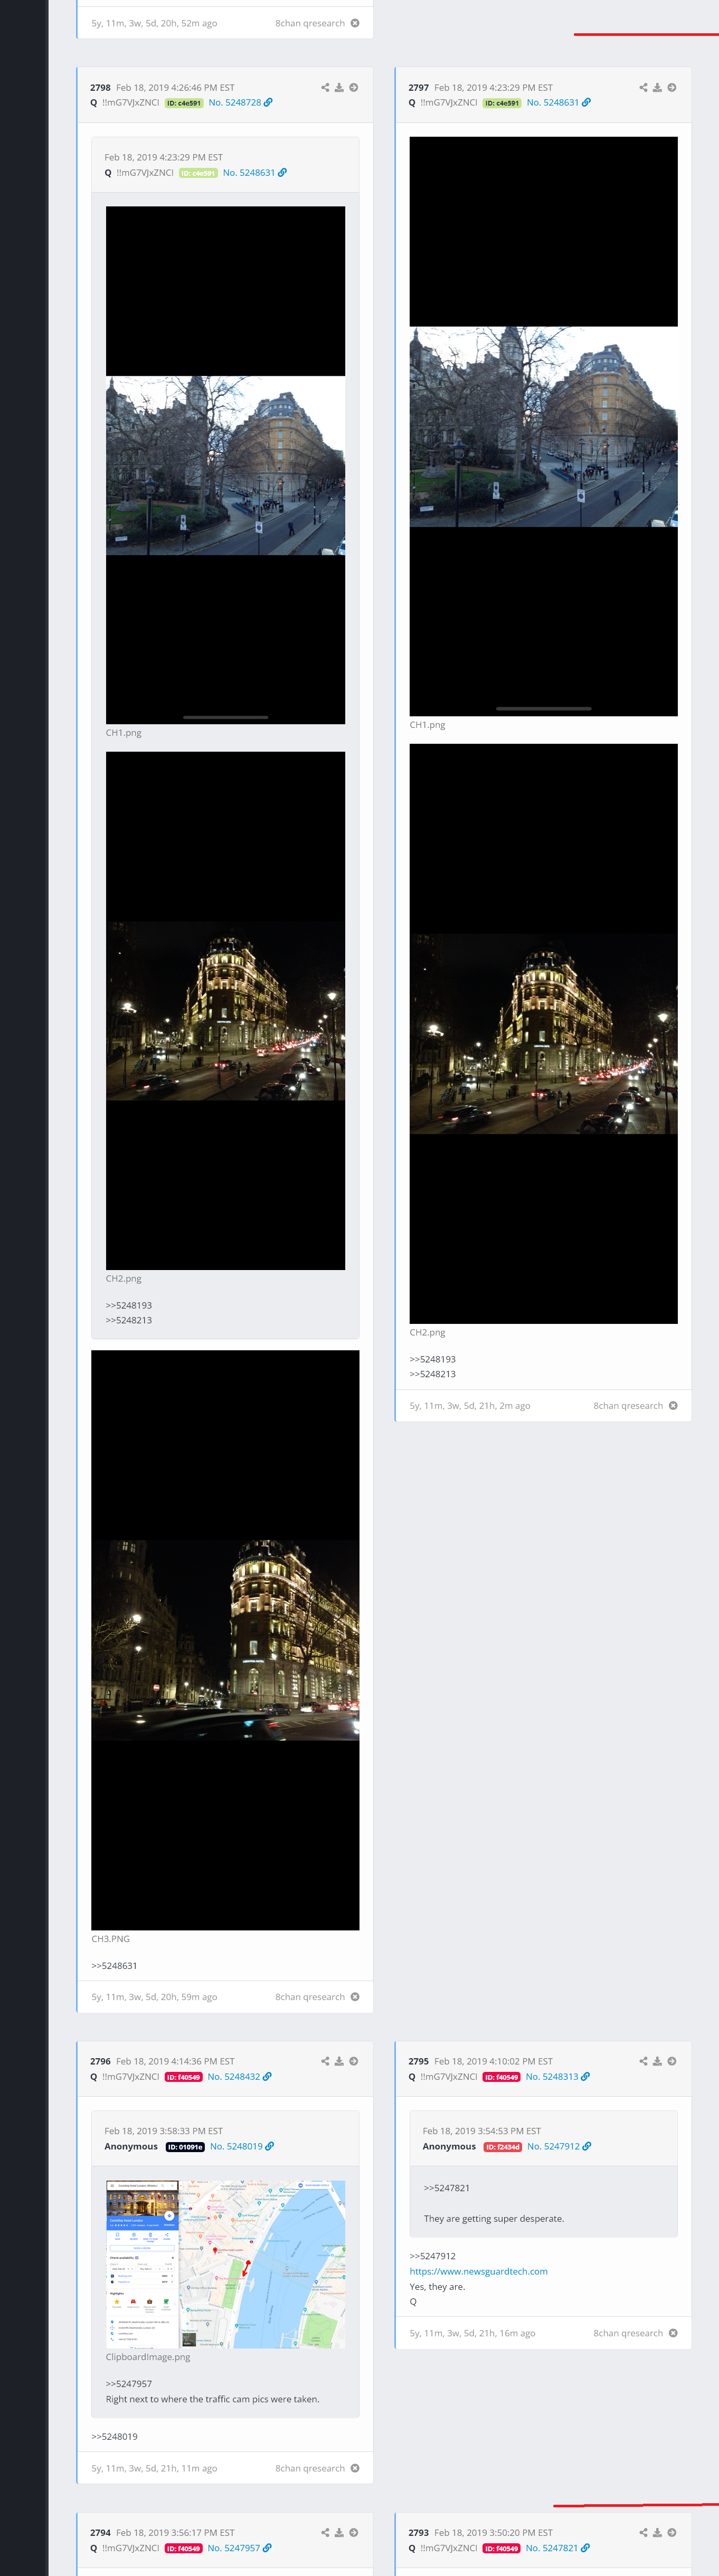Follow the >>5247821 reference in post 2795
Image resolution: width=719 pixels, height=2576 pixels.
coord(447,2188)
